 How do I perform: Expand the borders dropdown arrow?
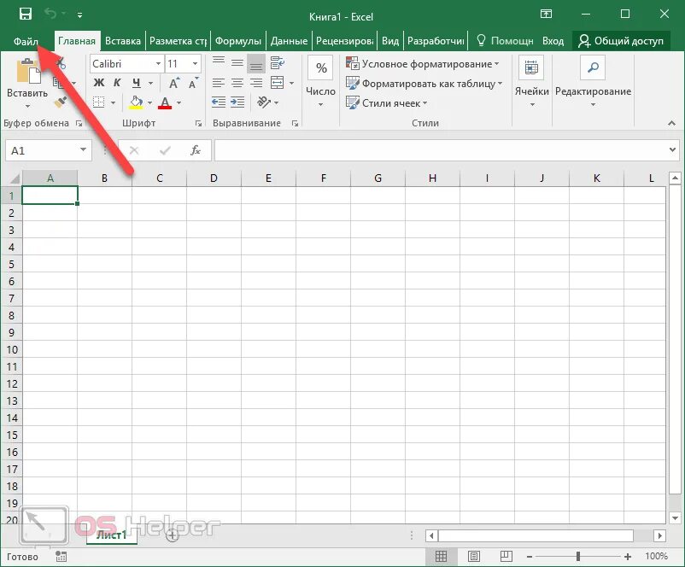pos(113,102)
